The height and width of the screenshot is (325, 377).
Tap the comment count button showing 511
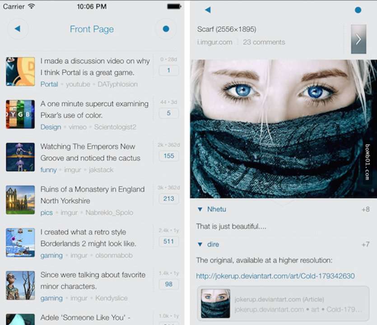pos(169,241)
